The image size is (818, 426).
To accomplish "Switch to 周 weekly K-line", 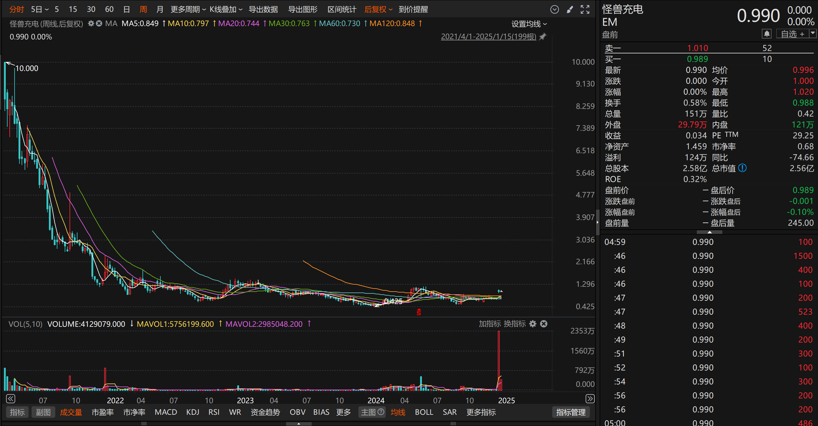I will click(x=143, y=9).
